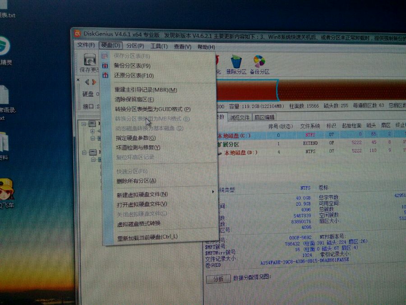The image size is (406, 305).
Task: Select 转换分区表类型为GUID格式 (P)
Action: pos(153,109)
